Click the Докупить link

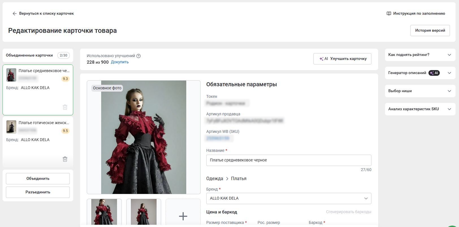click(120, 62)
